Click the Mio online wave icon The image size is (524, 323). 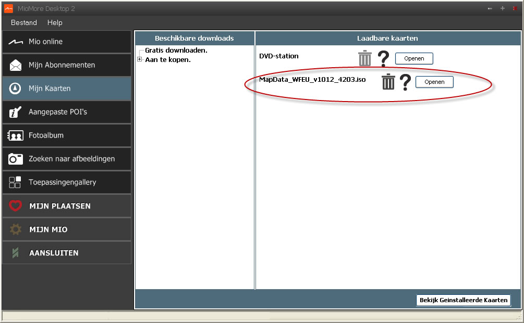[15, 42]
